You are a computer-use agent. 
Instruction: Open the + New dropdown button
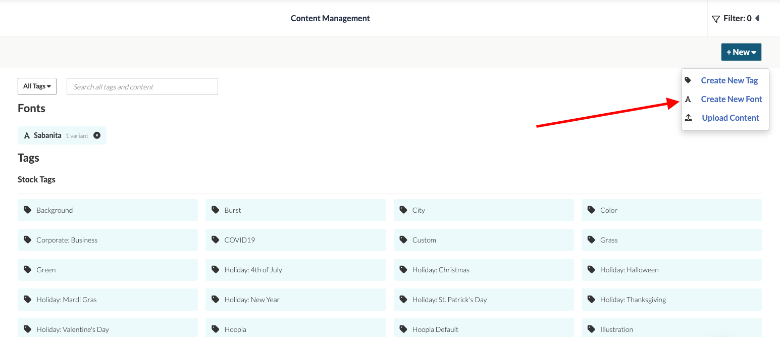click(x=741, y=52)
